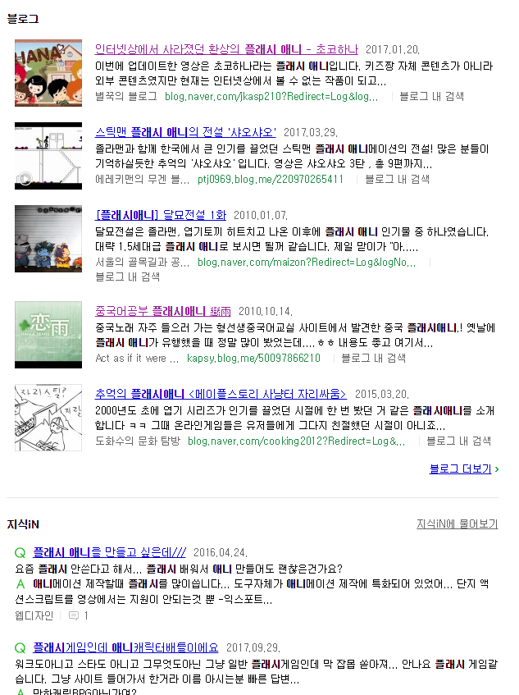
Task: Open '추억의 플래시애니 메이플스토리 사냥터 자리싸움' post
Action: point(221,394)
